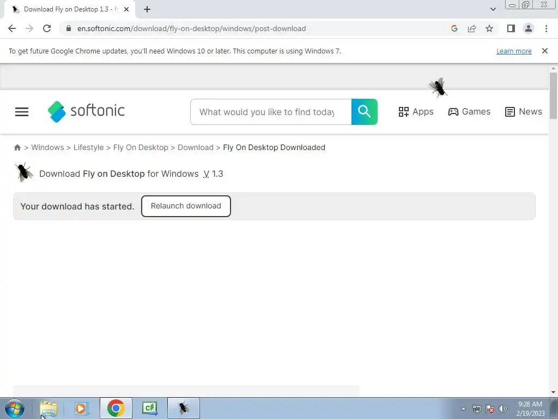Viewport: 558px width, 419px height.
Task: Select the Download Fly on Desktop tab
Action: click(69, 10)
